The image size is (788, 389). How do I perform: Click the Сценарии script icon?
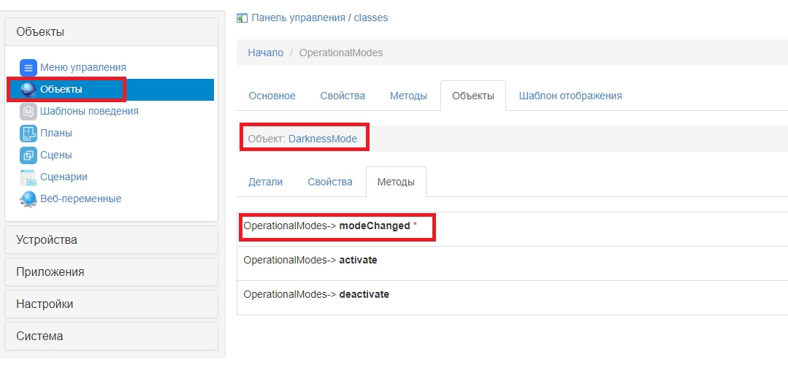(x=28, y=177)
